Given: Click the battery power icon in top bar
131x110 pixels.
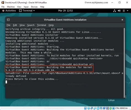Looking at the screenshot, I should pyautogui.click(x=124, y=11).
